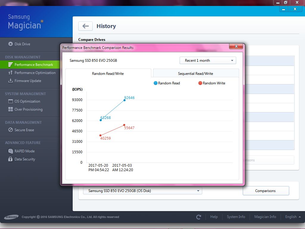Click the Data Security padlock icon
The image size is (305, 229).
10,159
